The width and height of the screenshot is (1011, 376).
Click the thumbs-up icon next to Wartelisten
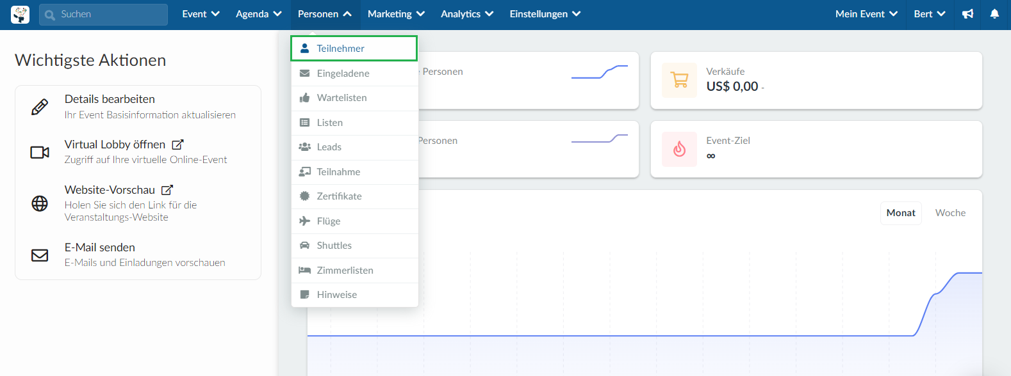[305, 98]
